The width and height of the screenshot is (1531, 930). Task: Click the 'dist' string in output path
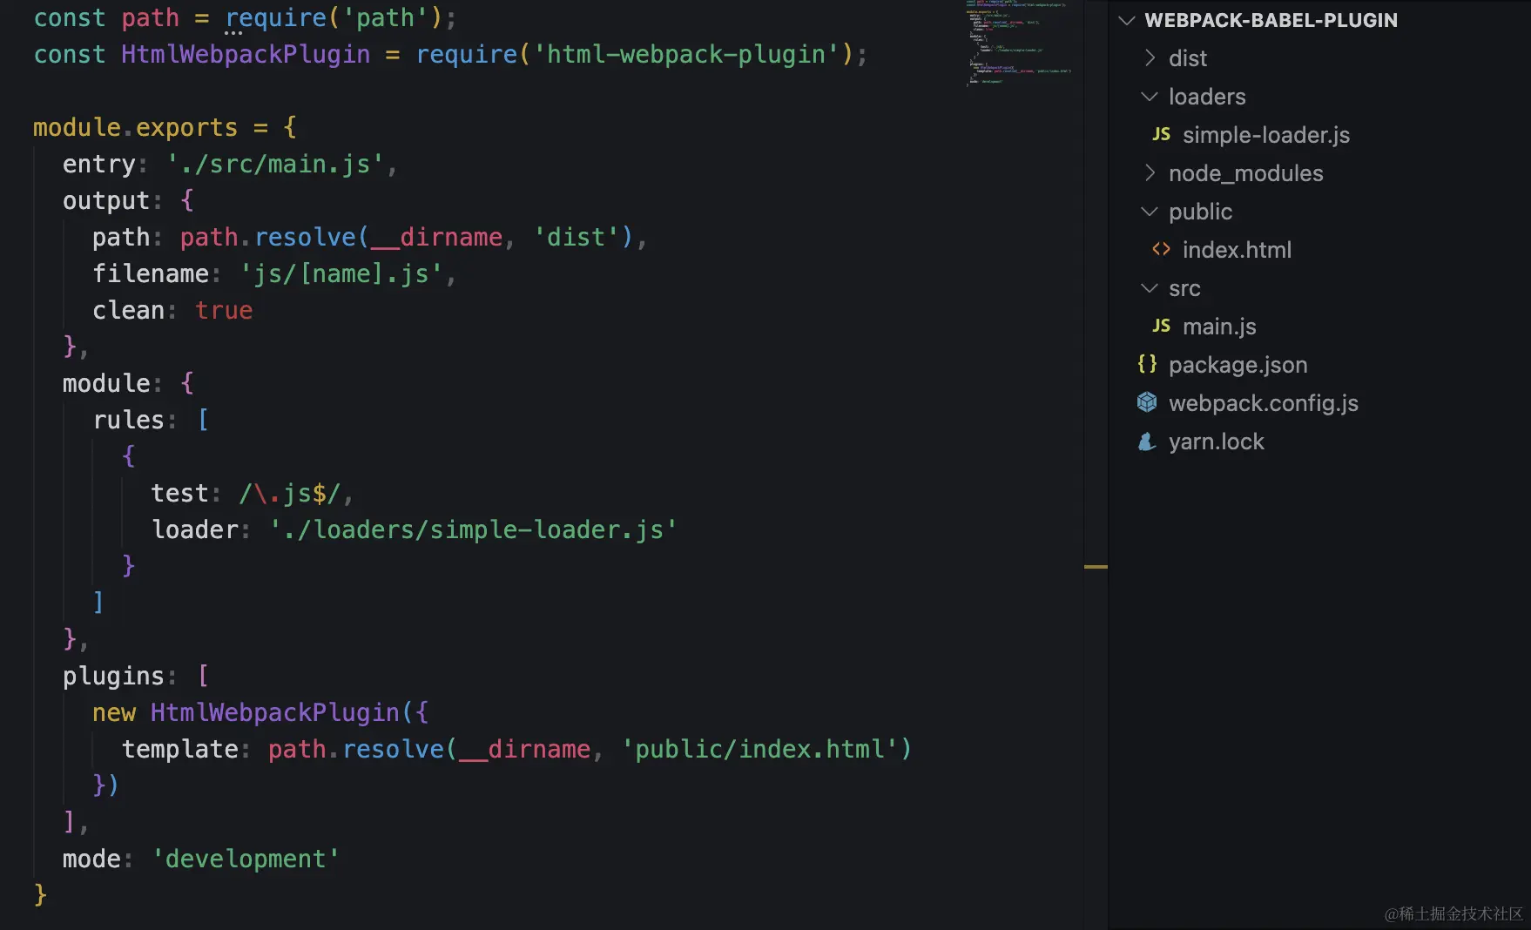click(576, 237)
